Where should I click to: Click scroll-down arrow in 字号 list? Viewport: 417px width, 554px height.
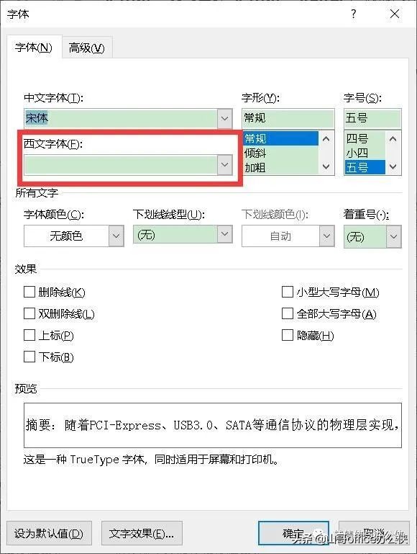point(393,166)
